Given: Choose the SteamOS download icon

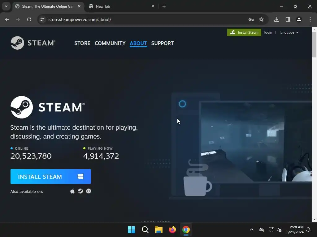Looking at the screenshot, I should point(80,191).
